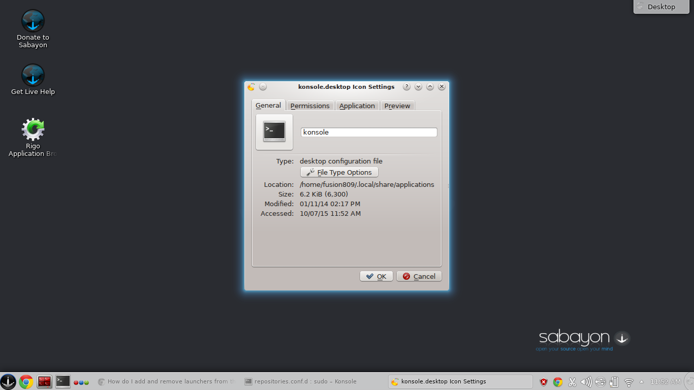Launch Chrome from the taskbar launcher
This screenshot has height=390, width=694.
(x=26, y=381)
